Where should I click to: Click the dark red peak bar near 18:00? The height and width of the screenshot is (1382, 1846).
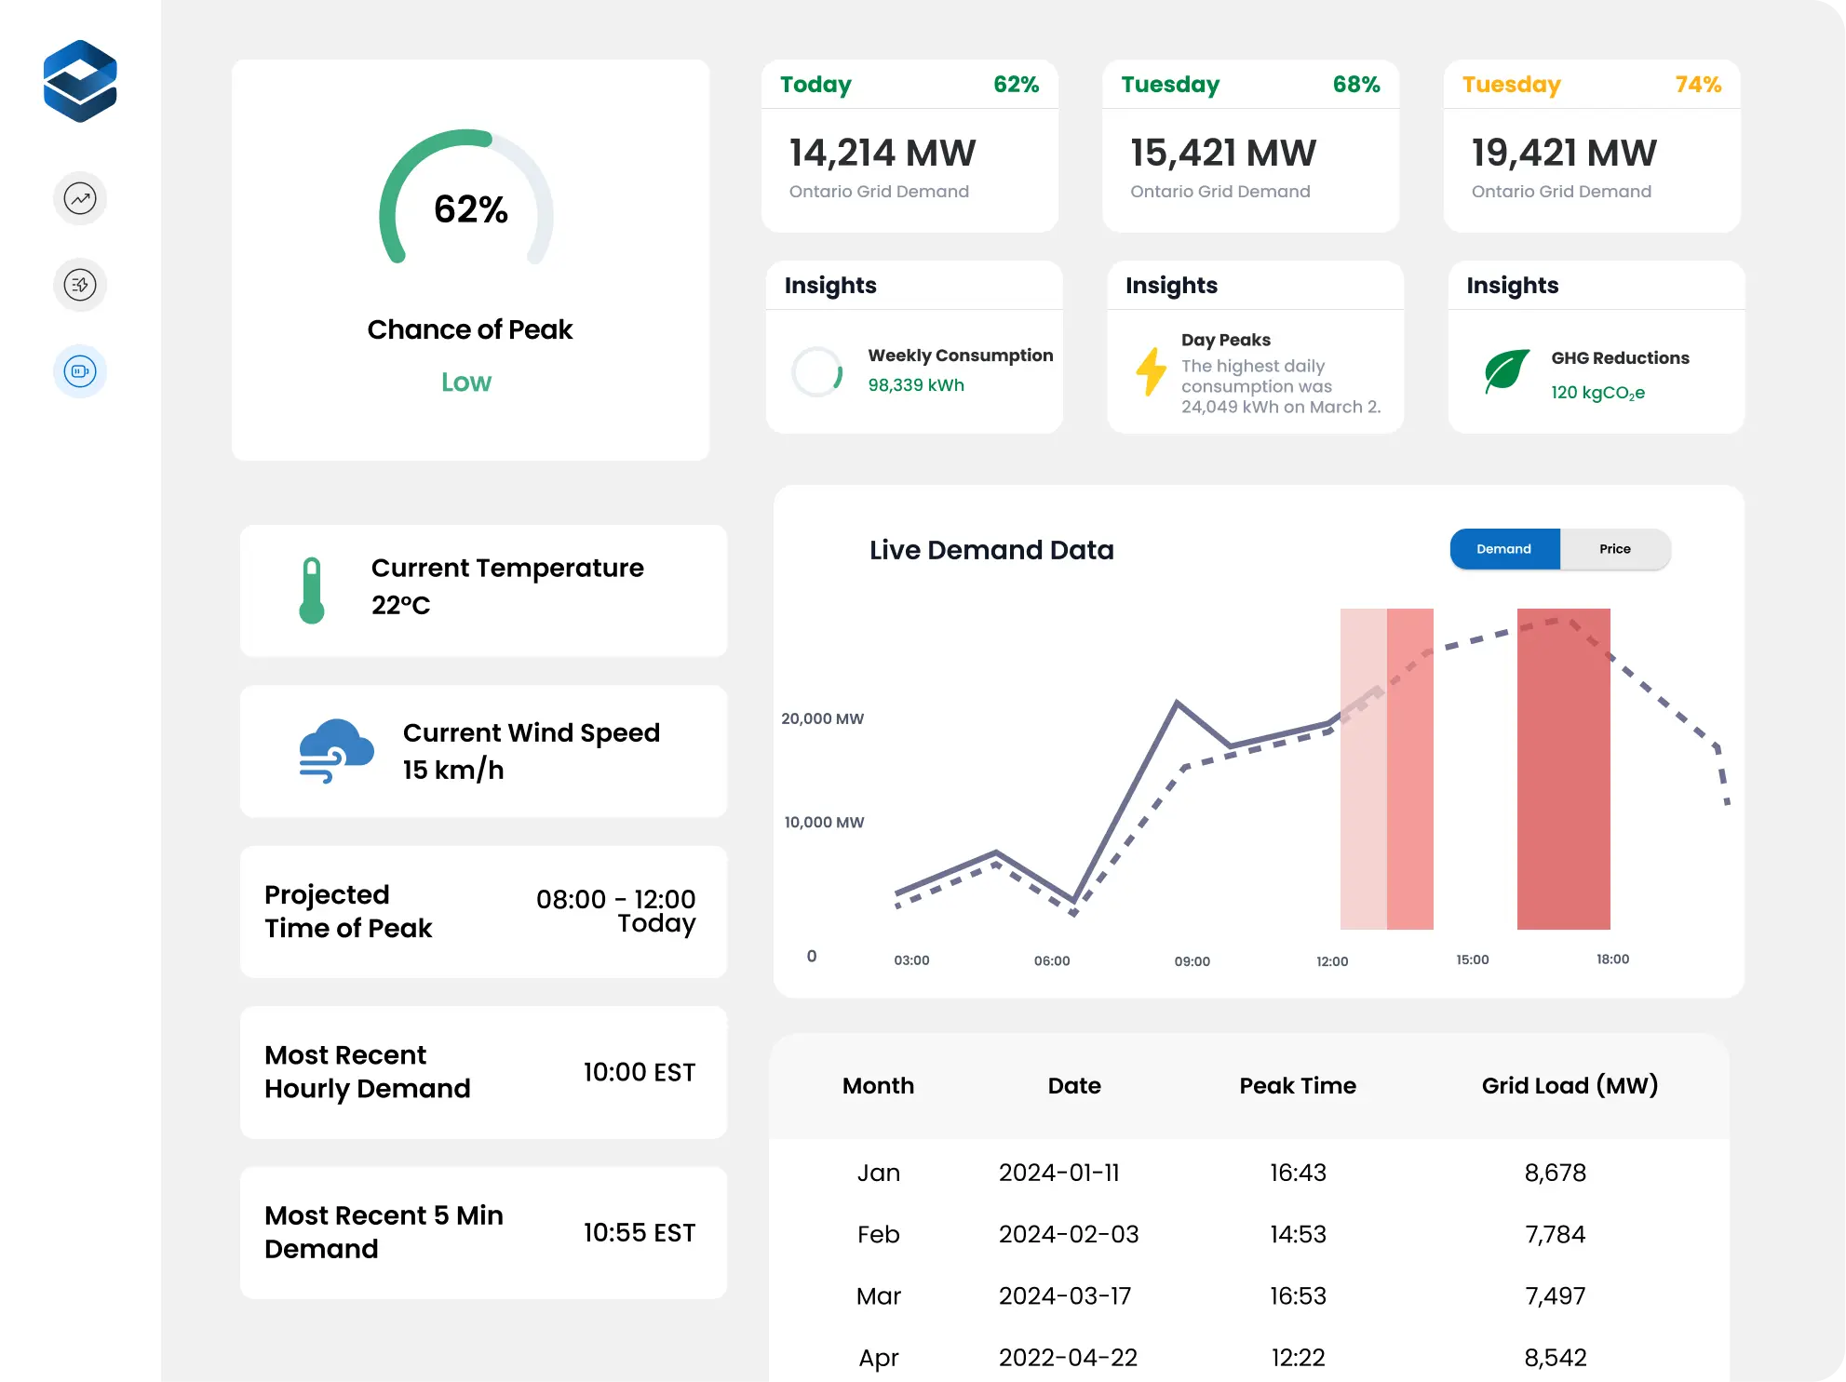[x=1564, y=769]
